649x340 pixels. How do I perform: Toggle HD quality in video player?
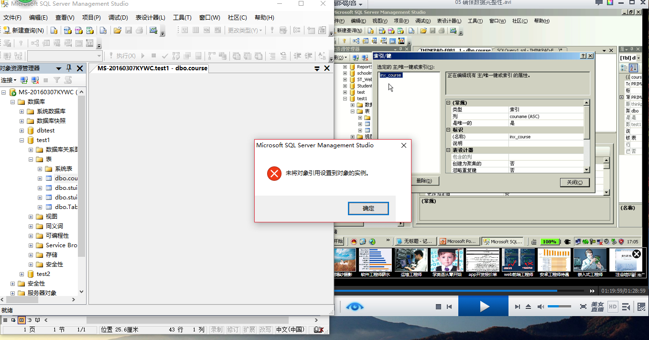tap(613, 307)
